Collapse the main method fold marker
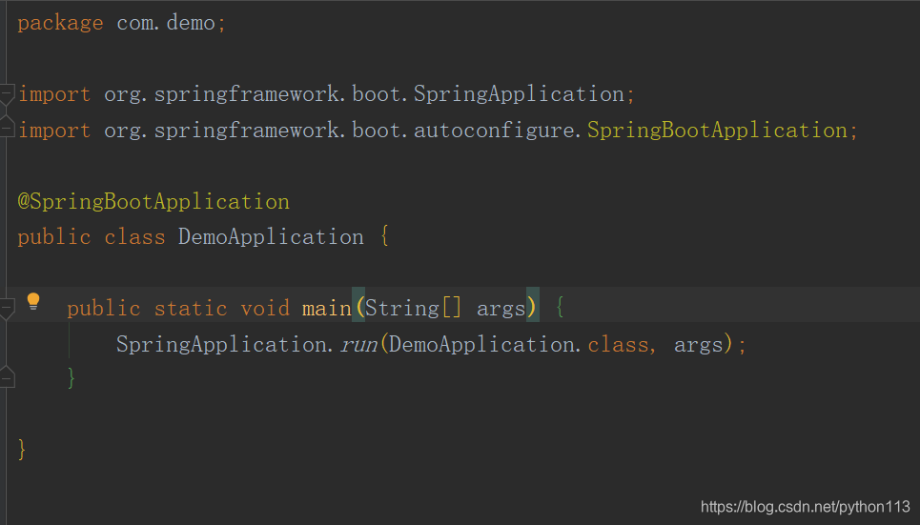 pos(7,308)
